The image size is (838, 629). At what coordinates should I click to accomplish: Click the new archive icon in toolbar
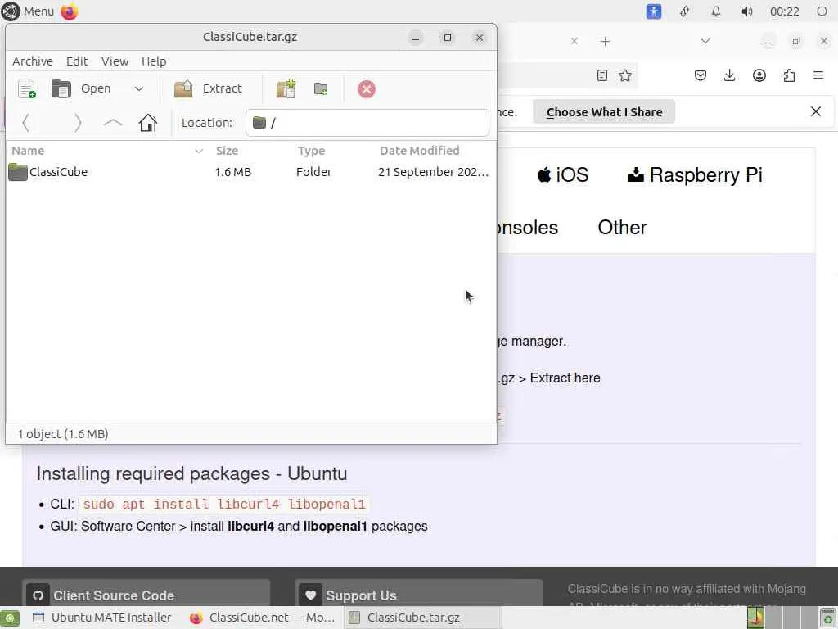[x=26, y=88]
